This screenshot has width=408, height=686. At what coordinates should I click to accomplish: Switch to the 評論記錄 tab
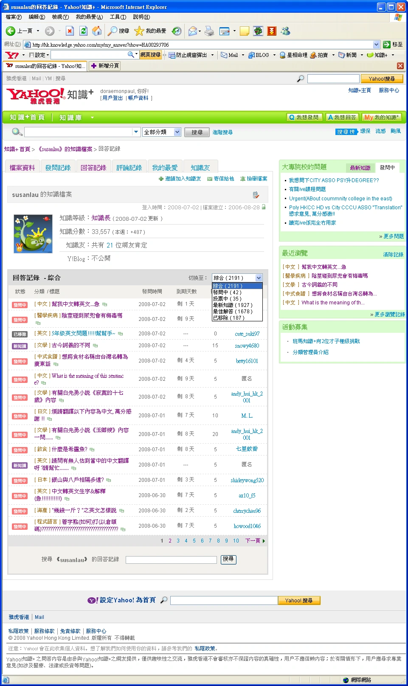129,168
